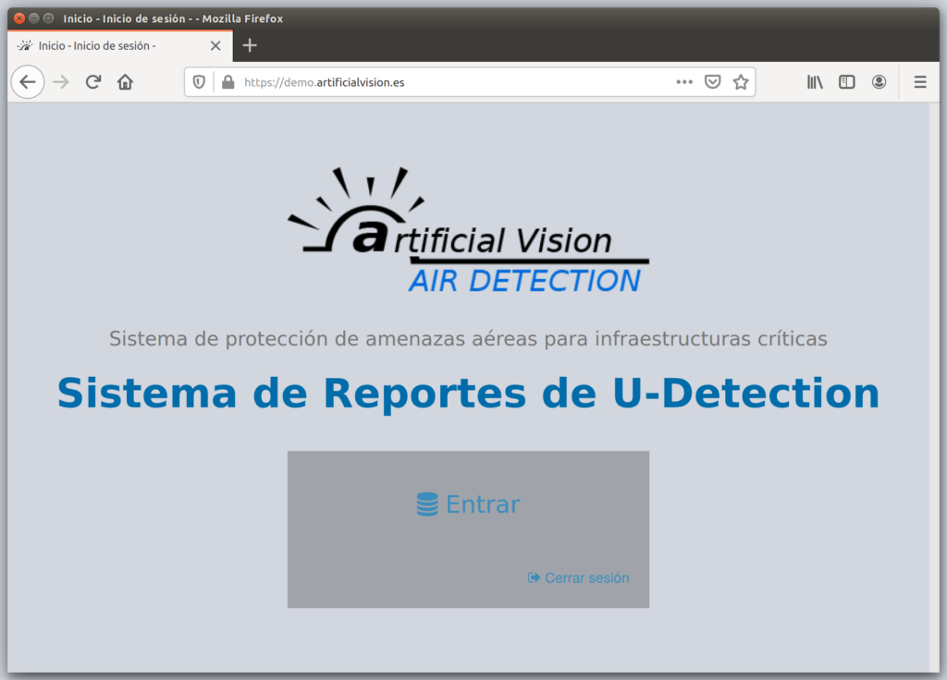Save page to Pocket
Image resolution: width=947 pixels, height=680 pixels.
[x=713, y=82]
